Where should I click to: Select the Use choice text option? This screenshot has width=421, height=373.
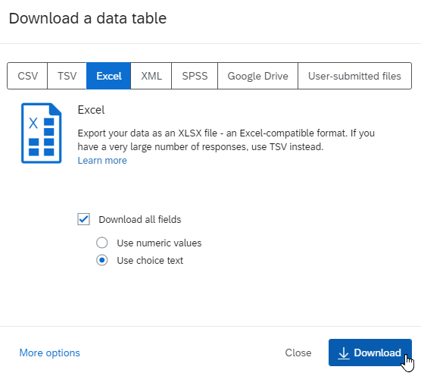(102, 260)
